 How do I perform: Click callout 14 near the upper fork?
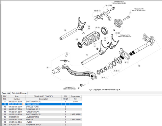click(x=89, y=26)
